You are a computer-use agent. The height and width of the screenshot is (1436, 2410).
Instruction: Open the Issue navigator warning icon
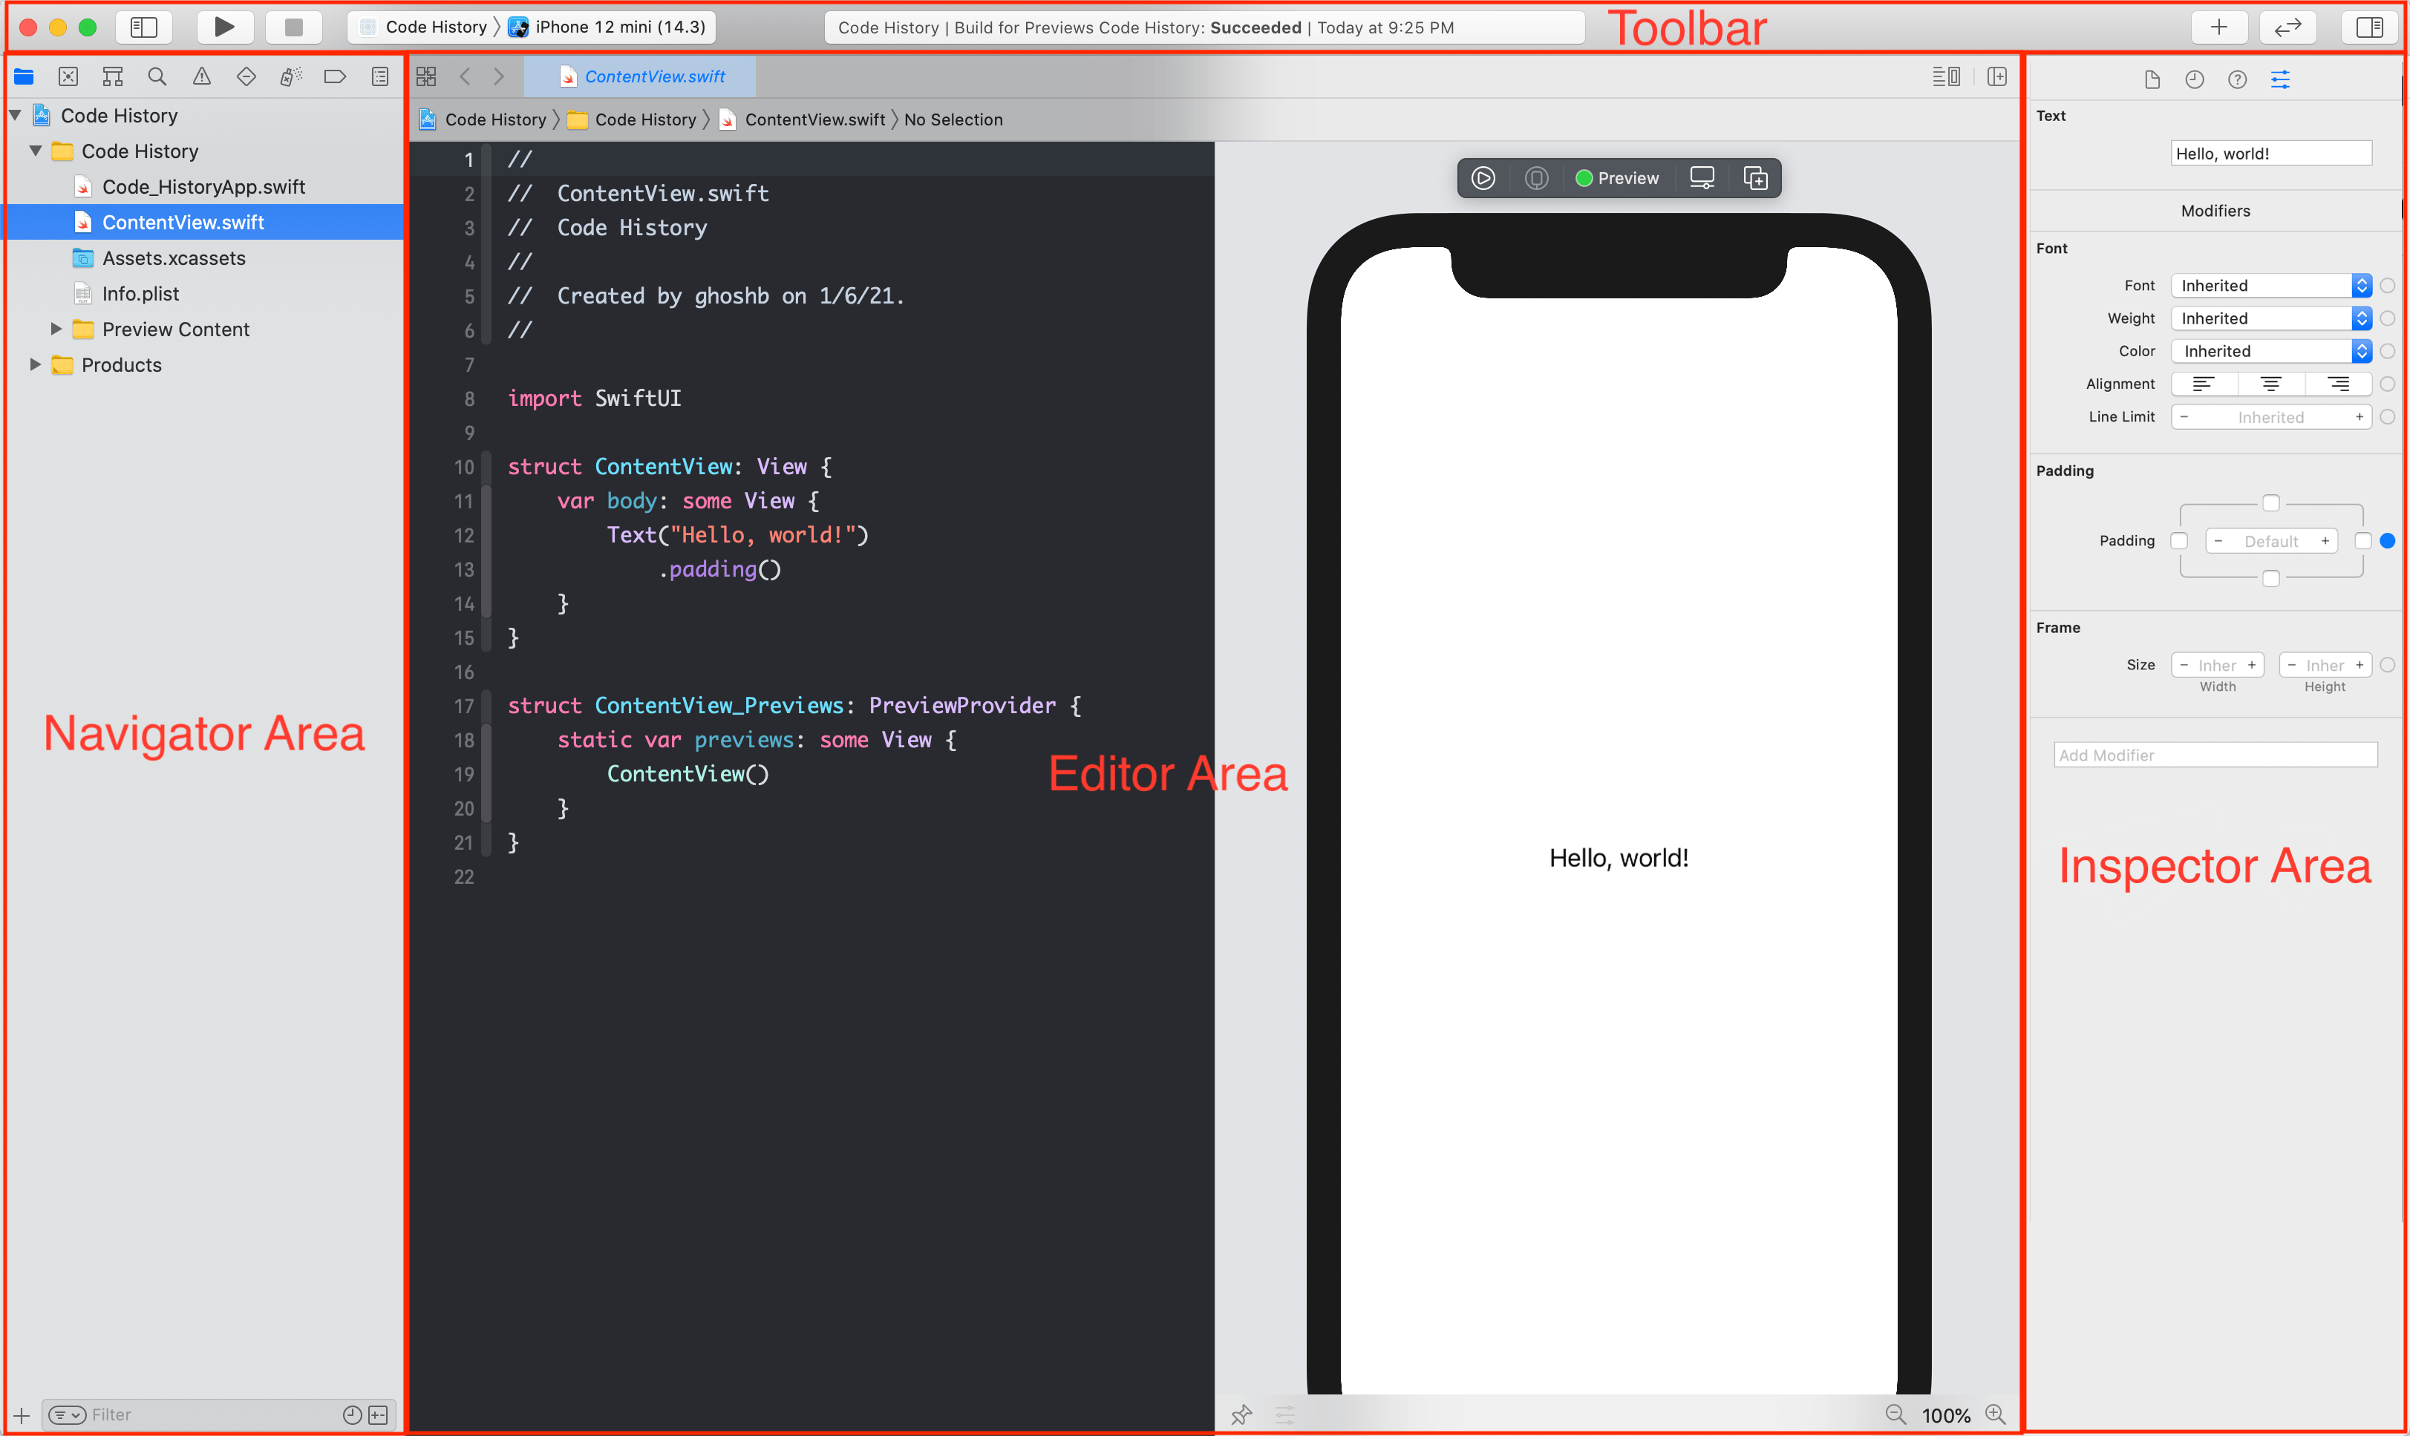201,76
